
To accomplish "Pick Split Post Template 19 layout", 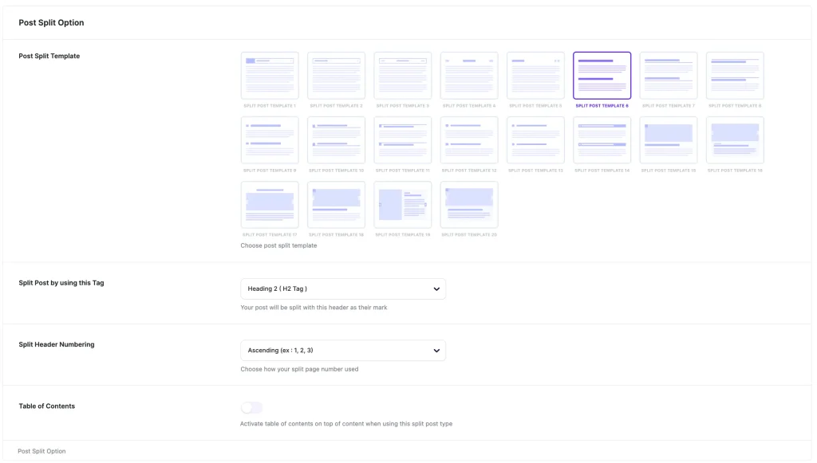I will tap(403, 205).
